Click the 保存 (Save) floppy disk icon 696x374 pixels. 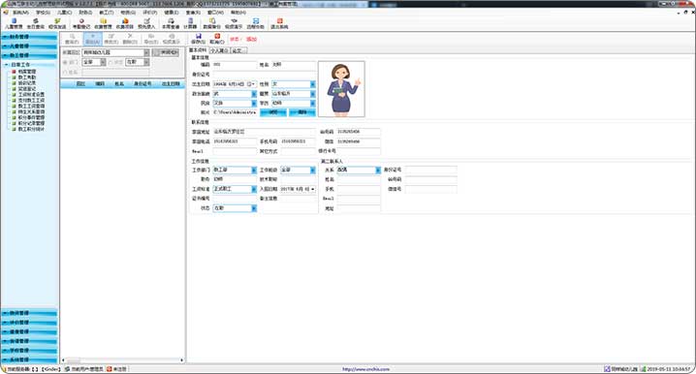point(198,38)
